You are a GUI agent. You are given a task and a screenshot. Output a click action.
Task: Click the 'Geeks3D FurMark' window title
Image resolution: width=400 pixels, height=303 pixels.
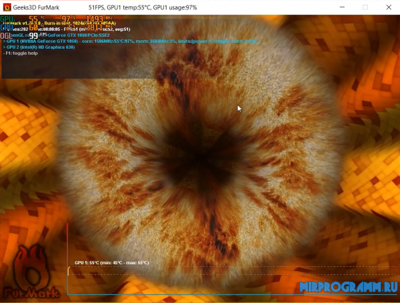click(36, 7)
